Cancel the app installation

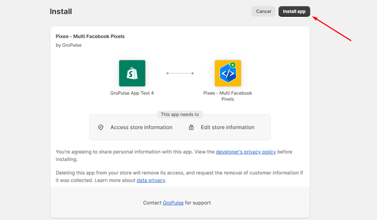263,11
